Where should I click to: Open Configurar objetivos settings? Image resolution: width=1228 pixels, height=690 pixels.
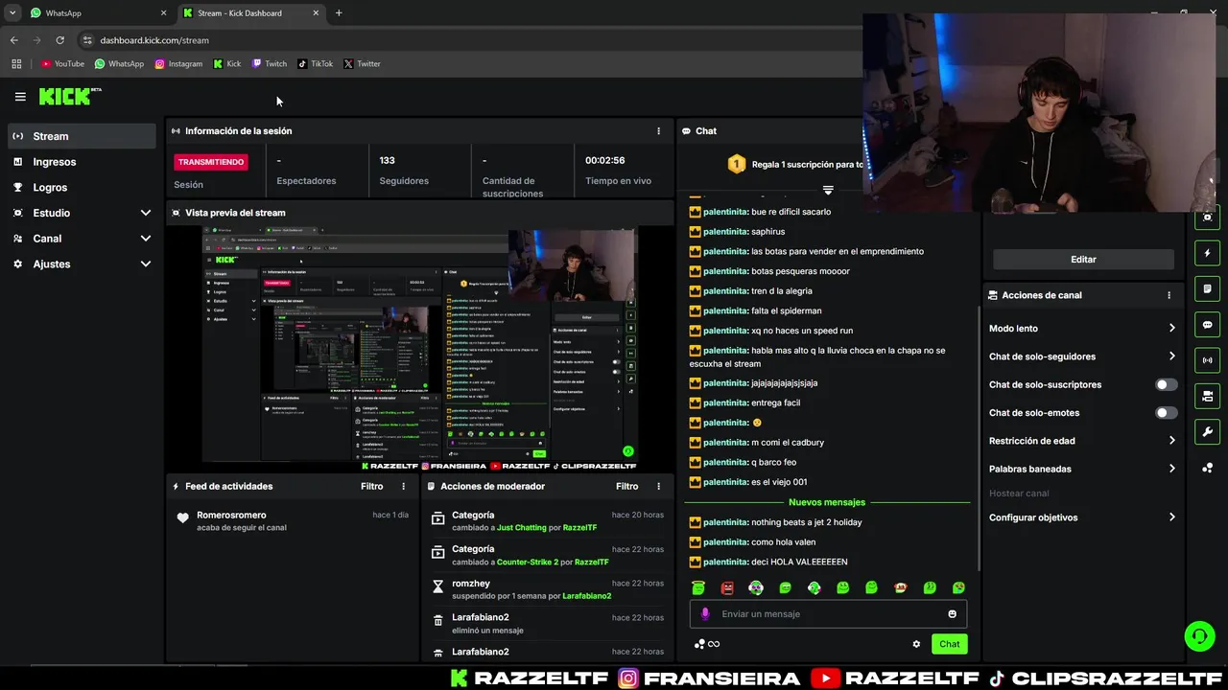1082,517
